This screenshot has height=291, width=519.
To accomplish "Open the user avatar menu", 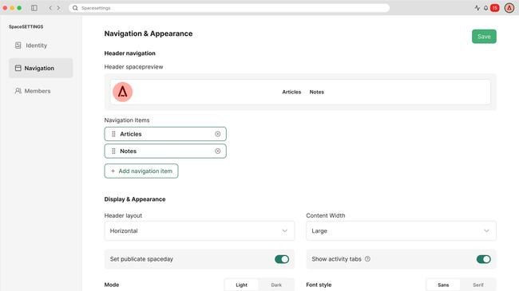I will (509, 8).
